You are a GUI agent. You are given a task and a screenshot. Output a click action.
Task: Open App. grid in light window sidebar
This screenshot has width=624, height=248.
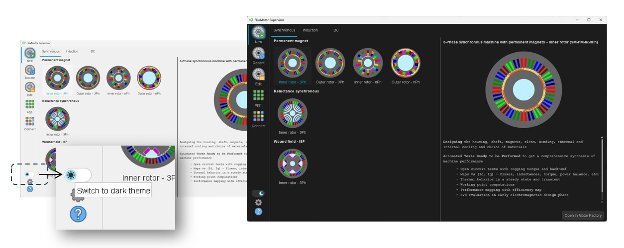30,104
